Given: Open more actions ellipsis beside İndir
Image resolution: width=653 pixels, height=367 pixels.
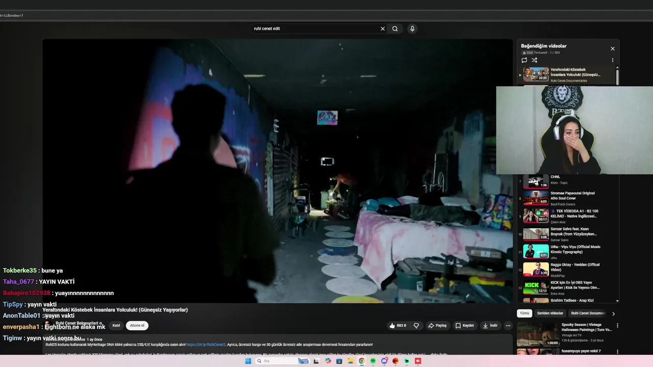Looking at the screenshot, I should [508, 326].
